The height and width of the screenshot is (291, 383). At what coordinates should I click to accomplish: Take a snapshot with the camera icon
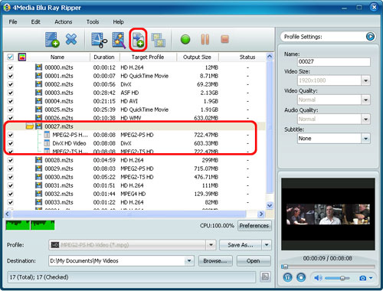362,278
